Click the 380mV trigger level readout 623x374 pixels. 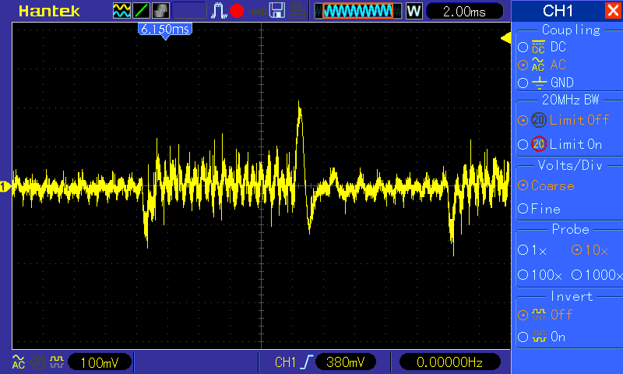pyautogui.click(x=345, y=362)
